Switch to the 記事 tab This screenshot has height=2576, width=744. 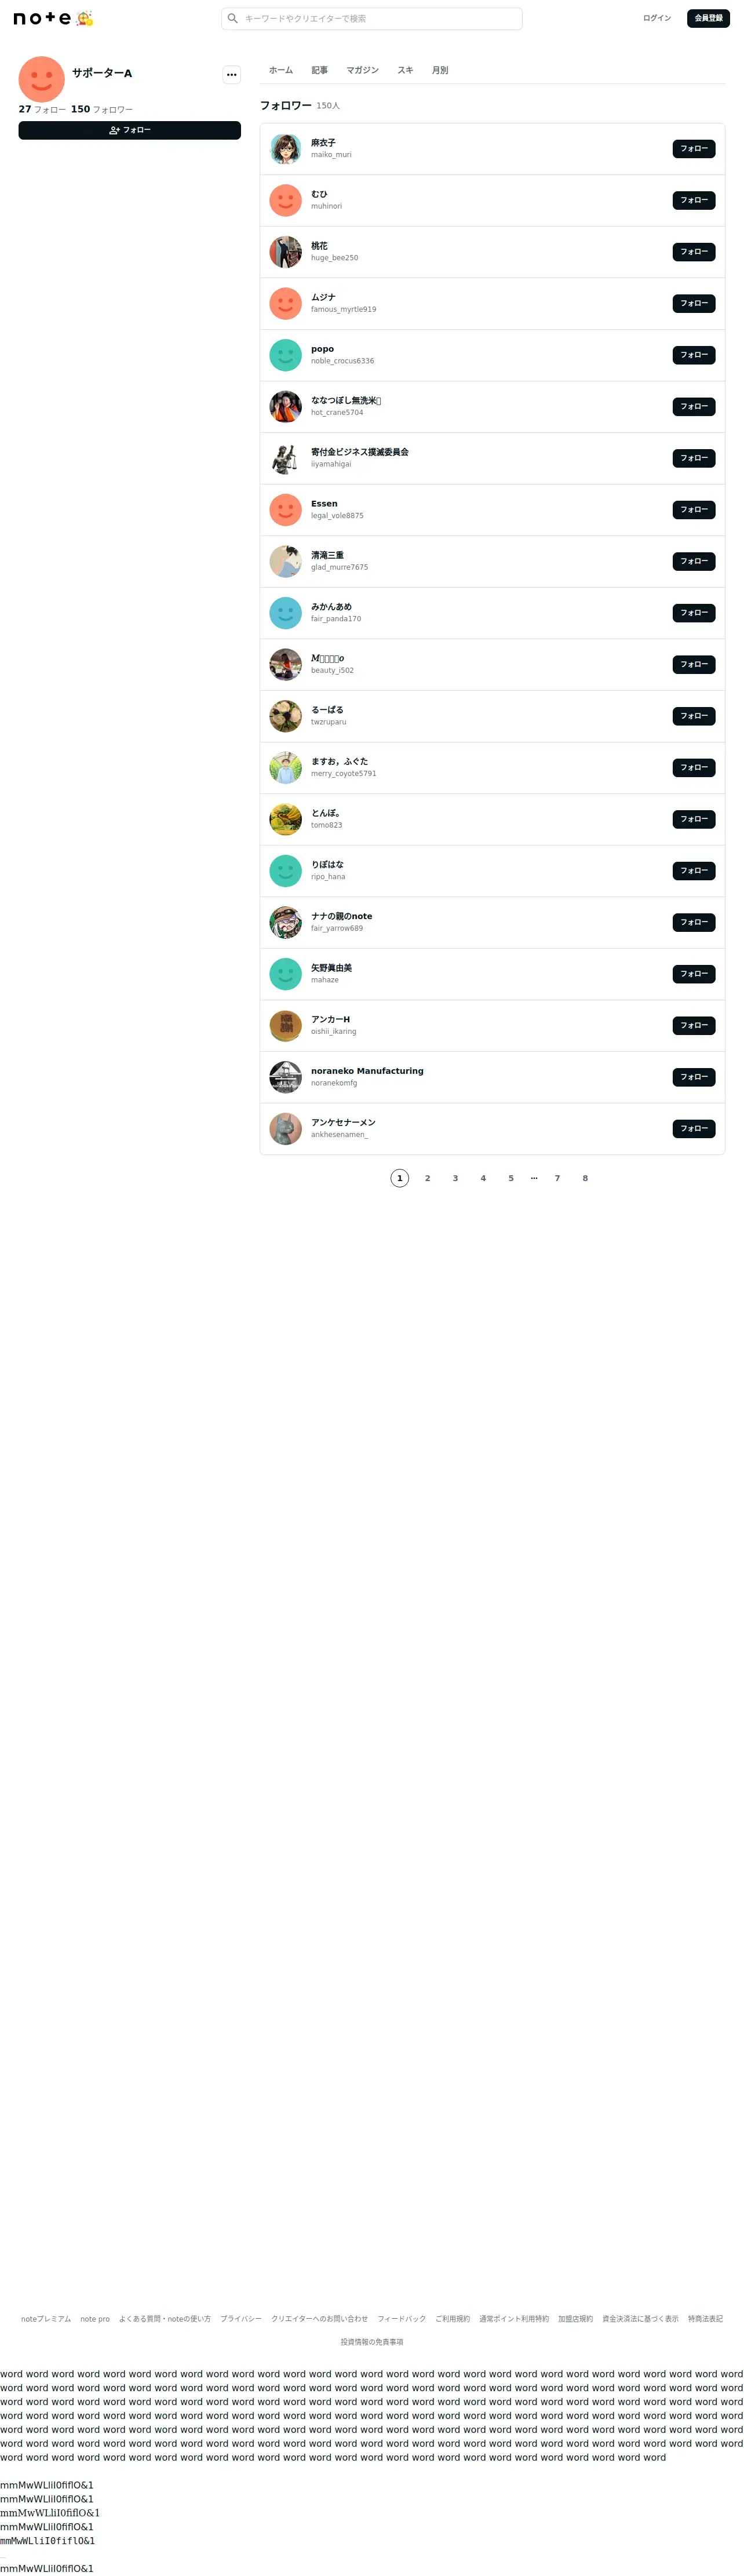[320, 70]
